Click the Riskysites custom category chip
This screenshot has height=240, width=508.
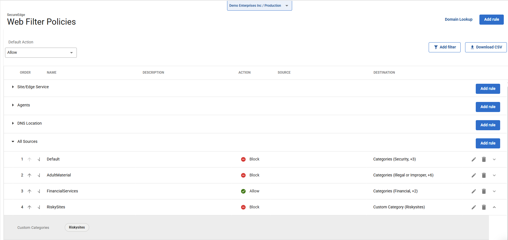pyautogui.click(x=77, y=227)
